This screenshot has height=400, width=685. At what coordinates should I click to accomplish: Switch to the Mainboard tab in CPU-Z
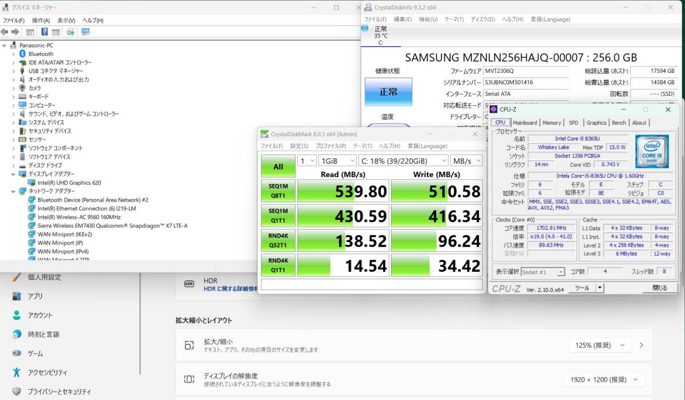coord(525,123)
